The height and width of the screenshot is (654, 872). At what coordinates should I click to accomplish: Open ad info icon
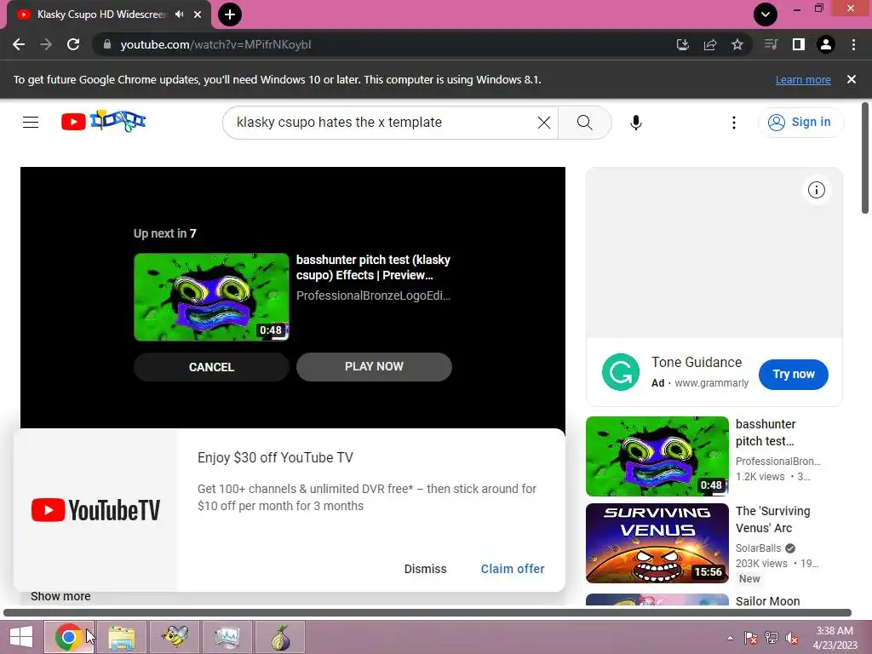pos(817,190)
